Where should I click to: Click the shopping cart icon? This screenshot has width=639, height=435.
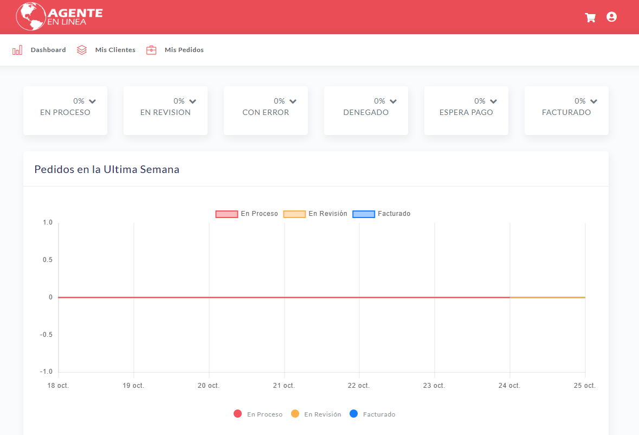pos(590,17)
